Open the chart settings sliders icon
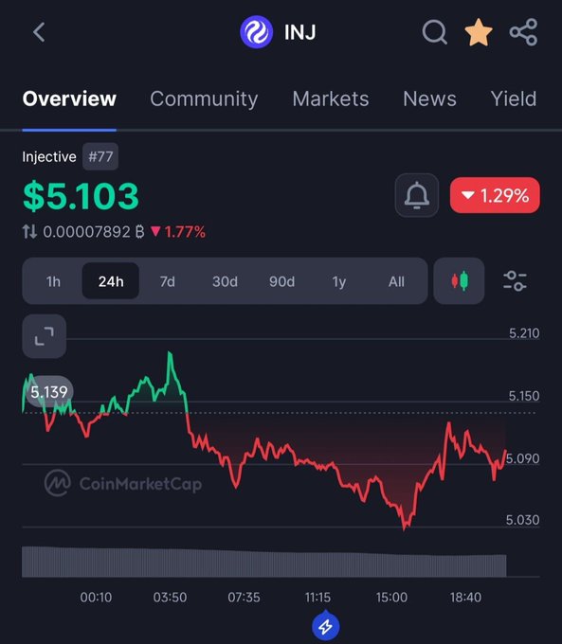Viewport: 562px width, 644px height. [515, 281]
